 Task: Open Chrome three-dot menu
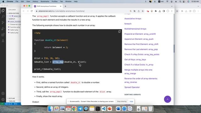pos(172,11)
